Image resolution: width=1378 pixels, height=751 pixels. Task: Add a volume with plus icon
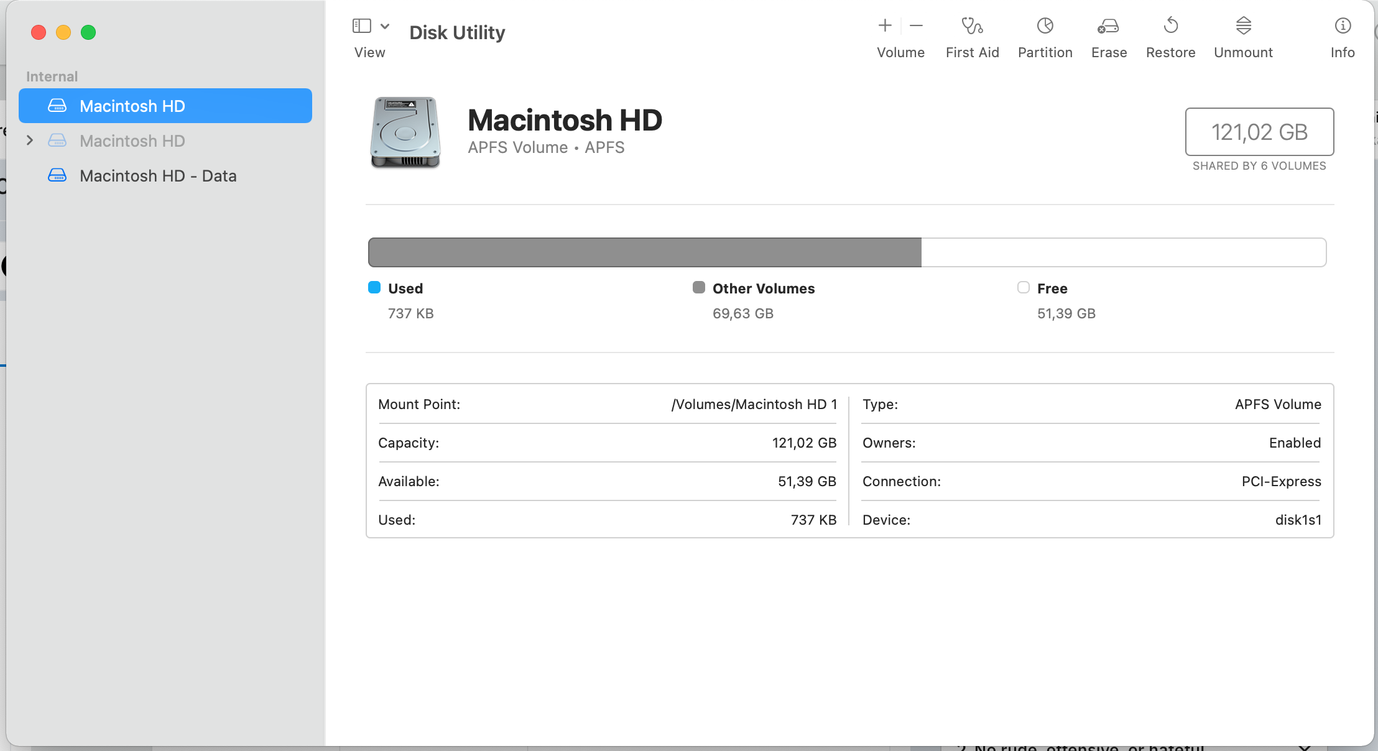point(885,25)
